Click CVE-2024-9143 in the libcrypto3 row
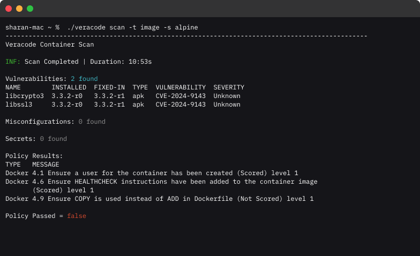This screenshot has width=420, height=256. coord(181,96)
